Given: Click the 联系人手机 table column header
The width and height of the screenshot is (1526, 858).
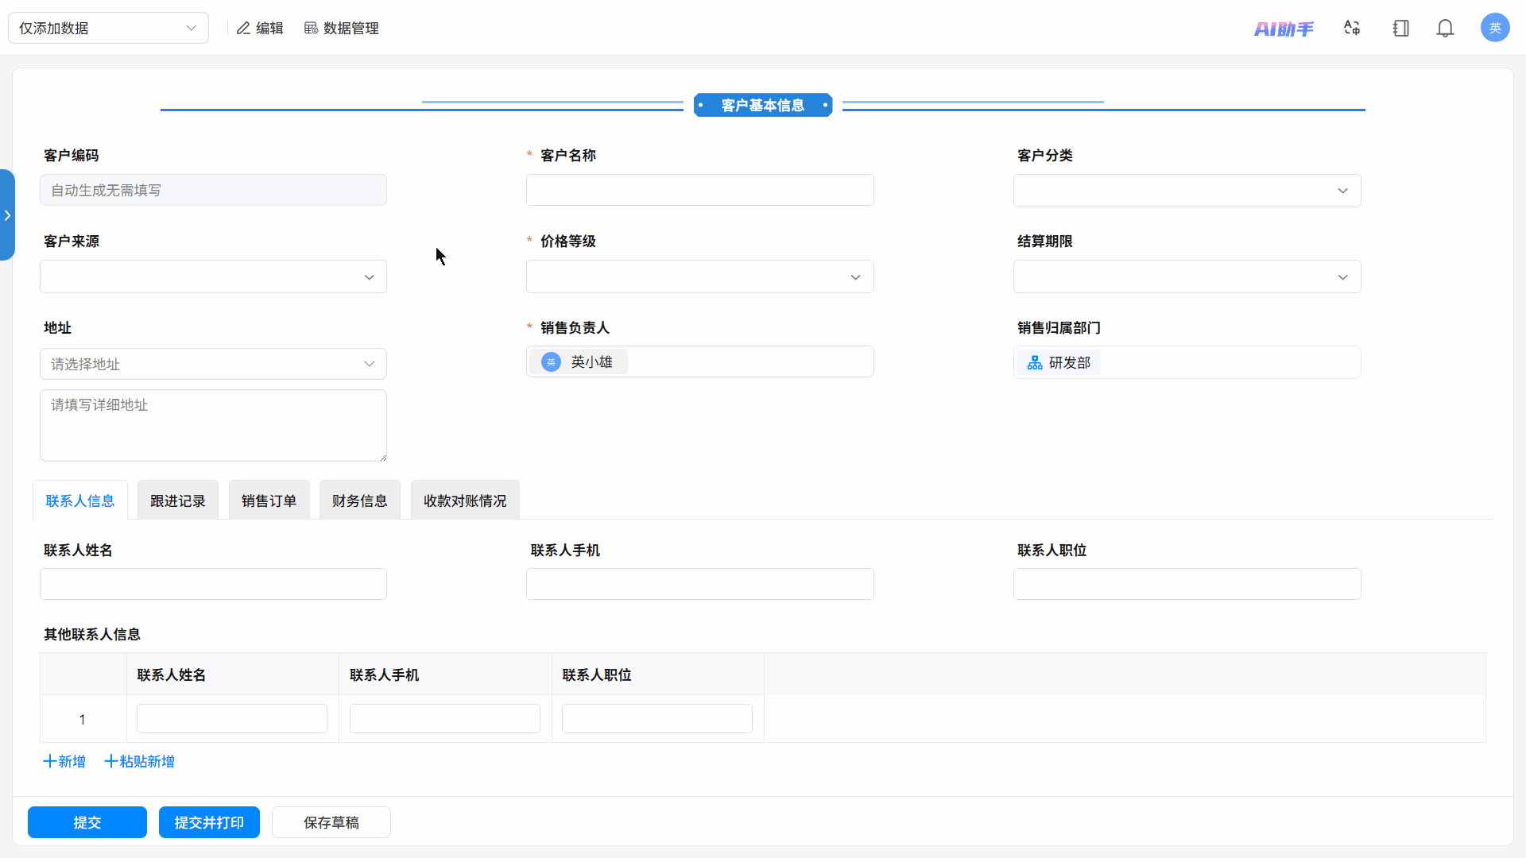Looking at the screenshot, I should [x=445, y=674].
